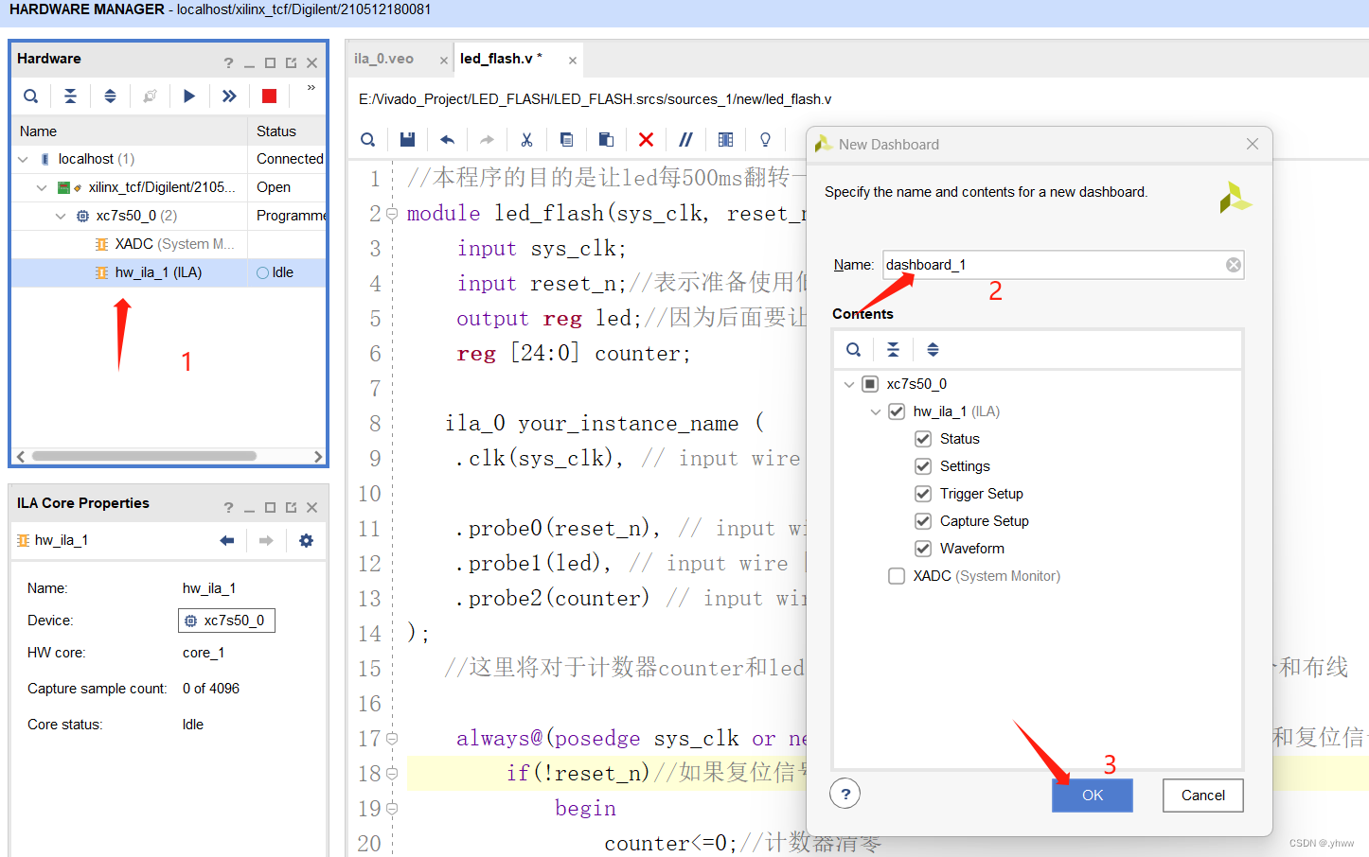Close the led_flash.v tab
The height and width of the screenshot is (857, 1369).
coord(573,61)
